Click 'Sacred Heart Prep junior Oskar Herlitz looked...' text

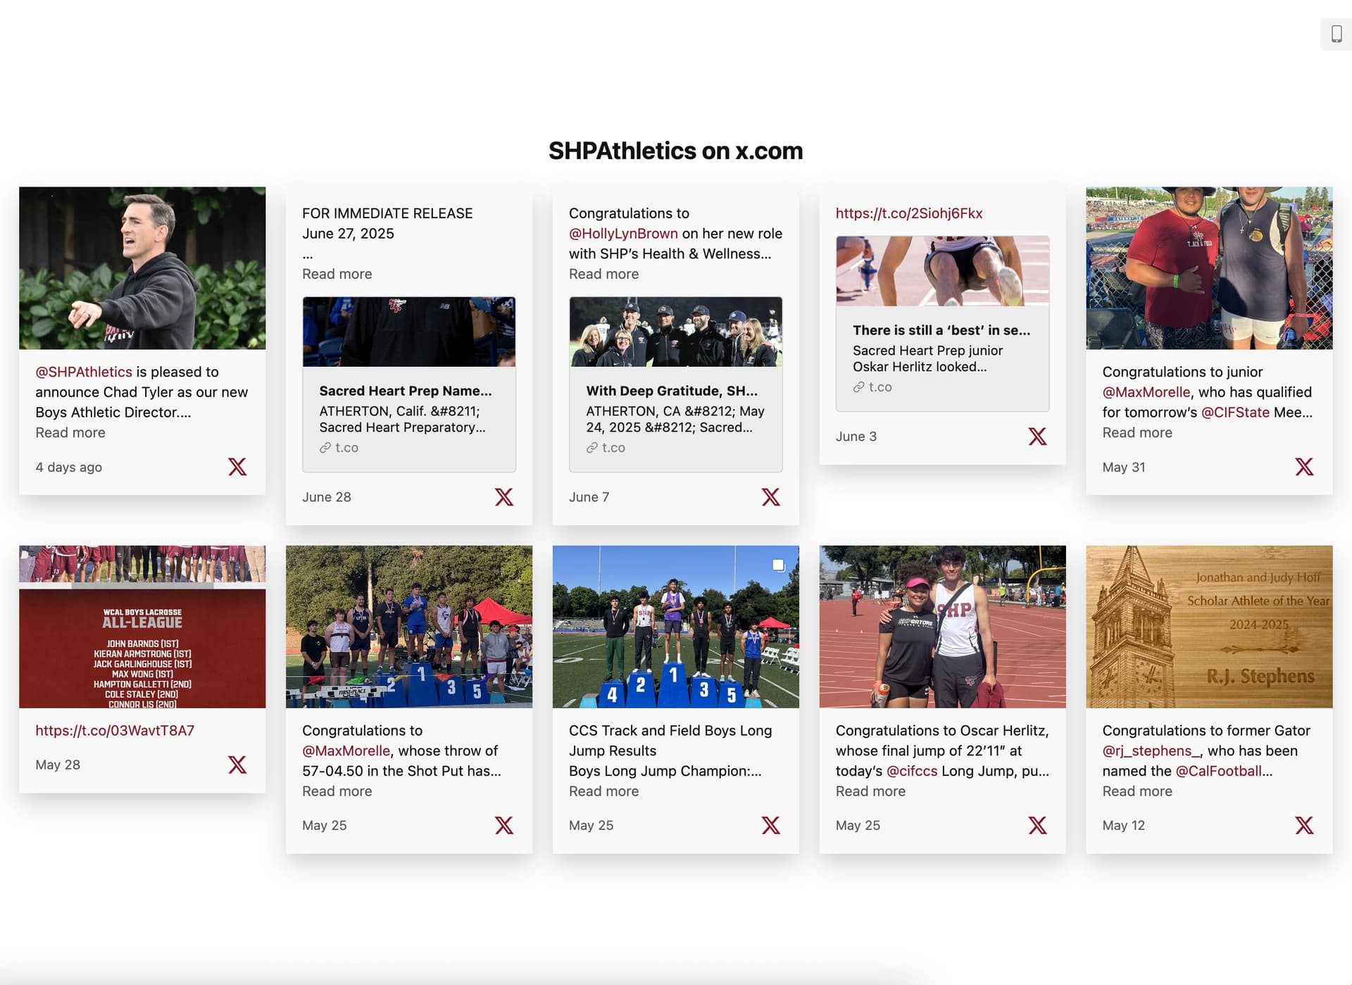(927, 358)
